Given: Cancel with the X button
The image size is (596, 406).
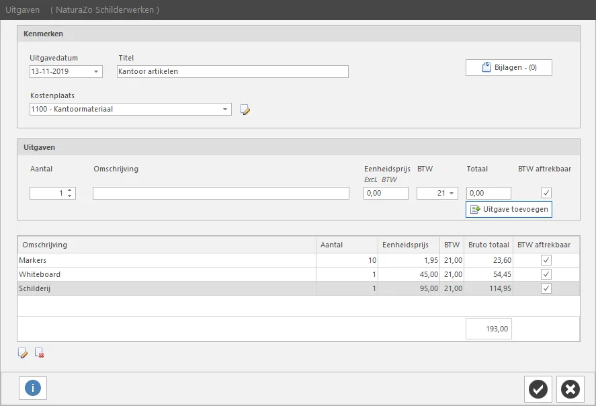Looking at the screenshot, I should pyautogui.click(x=570, y=389).
